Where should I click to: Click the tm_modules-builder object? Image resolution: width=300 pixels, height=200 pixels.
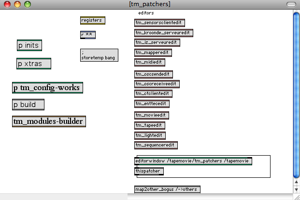click(x=49, y=121)
